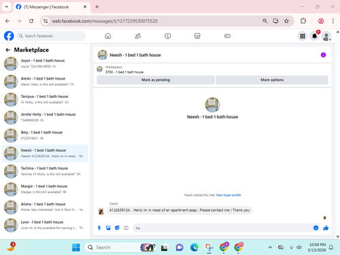340x255 pixels.
Task: Open the Facebook menu grid icon
Action: click(x=303, y=36)
